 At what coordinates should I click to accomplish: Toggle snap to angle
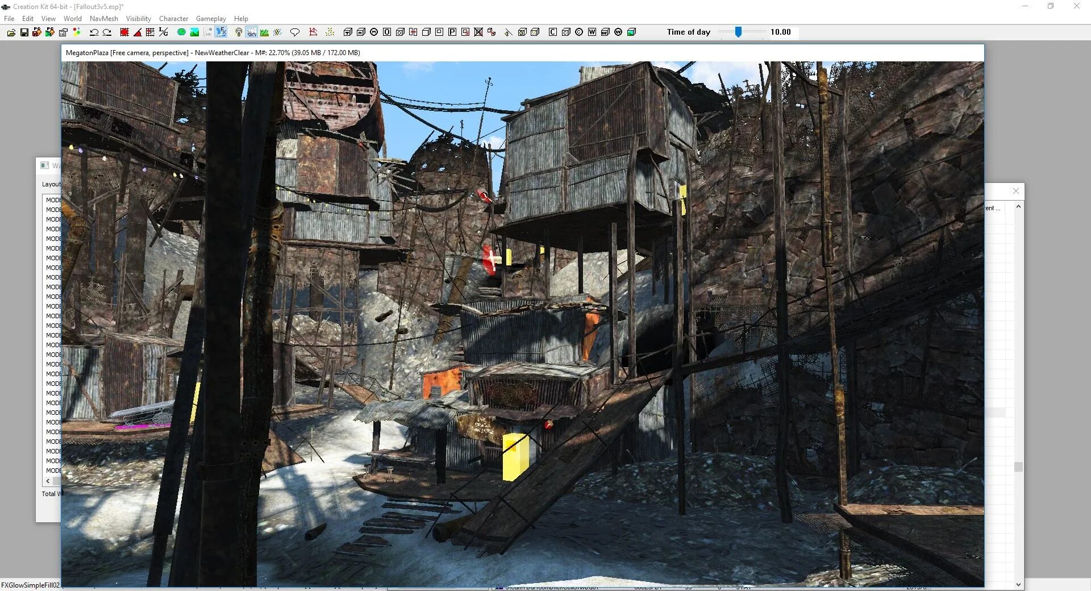[x=139, y=32]
